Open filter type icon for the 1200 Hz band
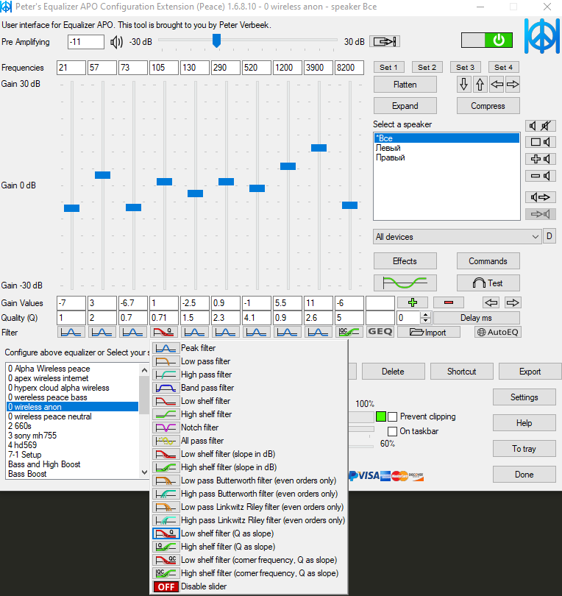The image size is (562, 596). pos(287,332)
